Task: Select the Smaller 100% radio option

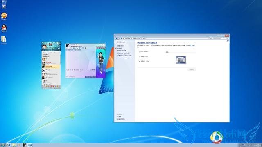Action: click(x=144, y=52)
